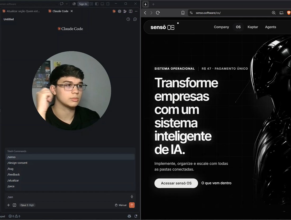Image resolution: width=291 pixels, height=220 pixels.
Task: Start a new chat with the plus bubble icon
Action: (x=135, y=19)
